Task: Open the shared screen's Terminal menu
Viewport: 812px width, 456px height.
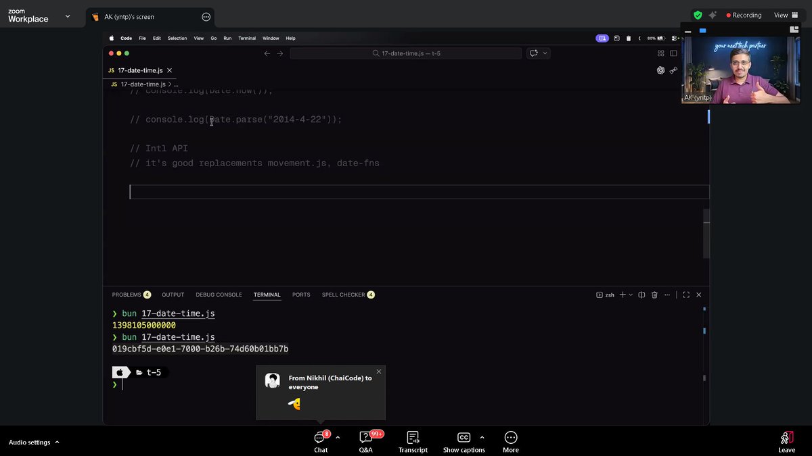Action: pyautogui.click(x=247, y=39)
